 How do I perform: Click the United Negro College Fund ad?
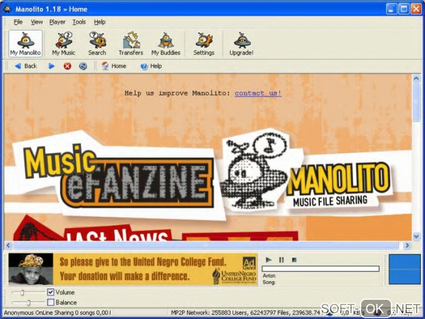coord(133,269)
